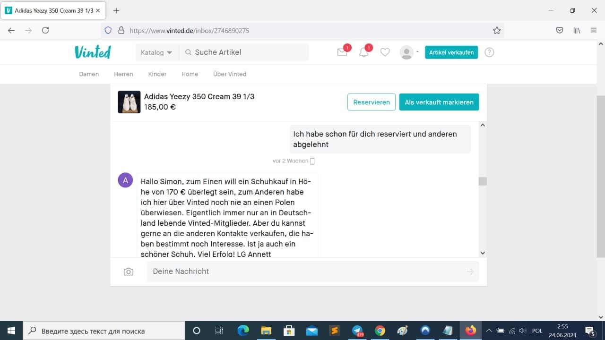The height and width of the screenshot is (340, 605).
Task: Click the send arrow next to message box
Action: click(x=470, y=272)
